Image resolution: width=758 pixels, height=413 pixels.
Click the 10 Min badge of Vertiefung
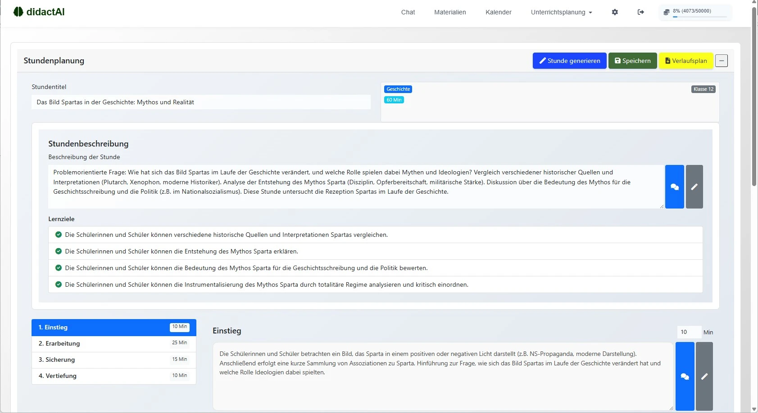click(x=179, y=376)
